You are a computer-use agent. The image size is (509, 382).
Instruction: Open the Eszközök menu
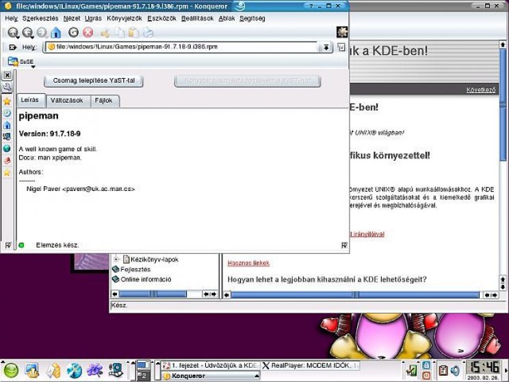162,18
